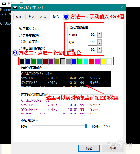
Task: Pick the dark red maroon swatch
Action: click(45, 61)
